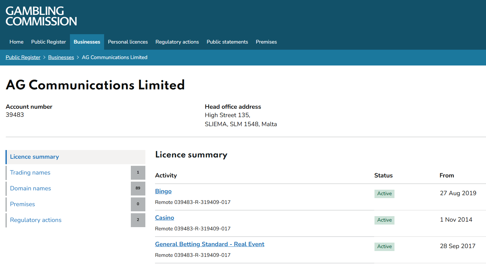Image resolution: width=486 pixels, height=271 pixels.
Task: Select the date 1 Nov 2014
Action: click(x=456, y=220)
